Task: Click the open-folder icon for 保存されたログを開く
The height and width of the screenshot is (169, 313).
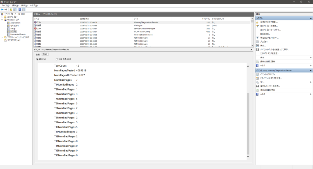Action: pyautogui.click(x=257, y=22)
